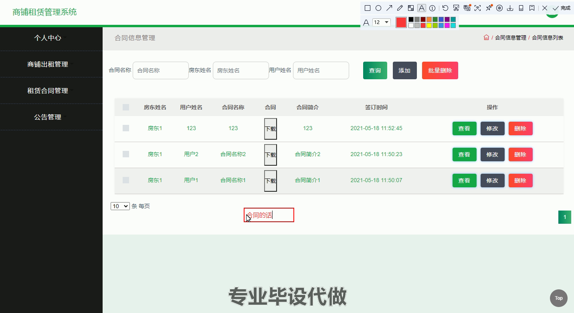Image resolution: width=574 pixels, height=313 pixels.
Task: Pick the yellow color swatch
Action: 429,26
